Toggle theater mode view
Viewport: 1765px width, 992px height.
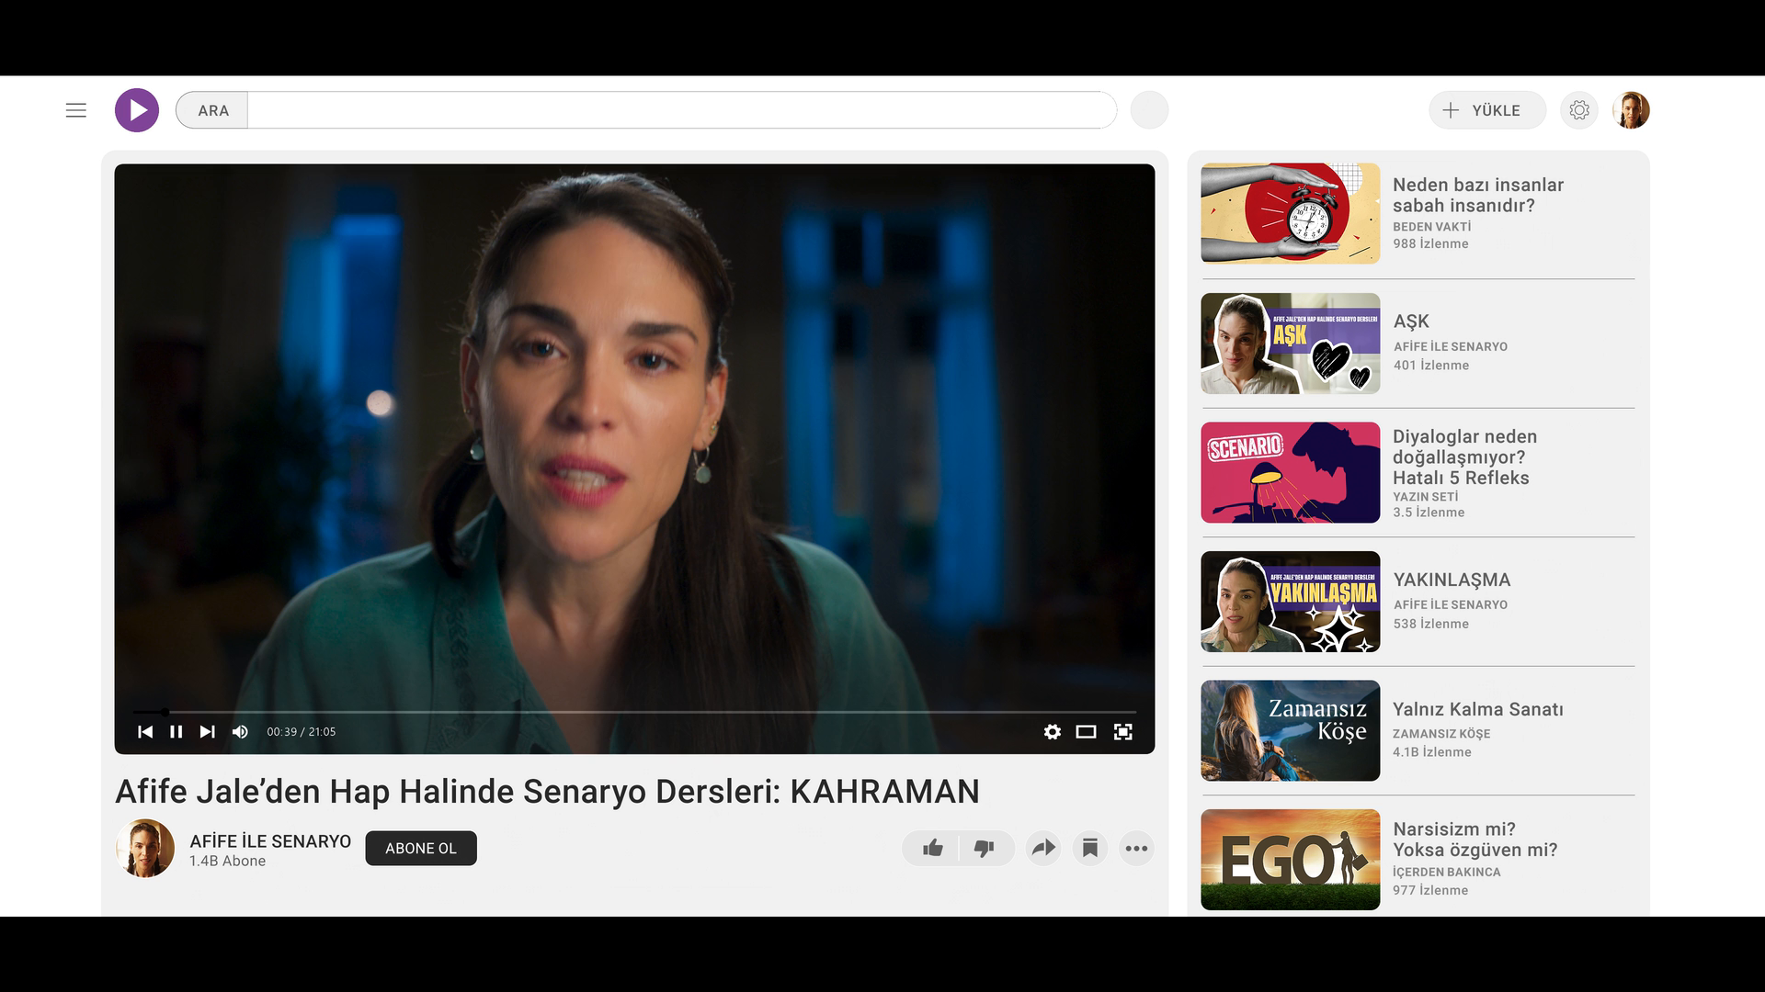[1086, 732]
